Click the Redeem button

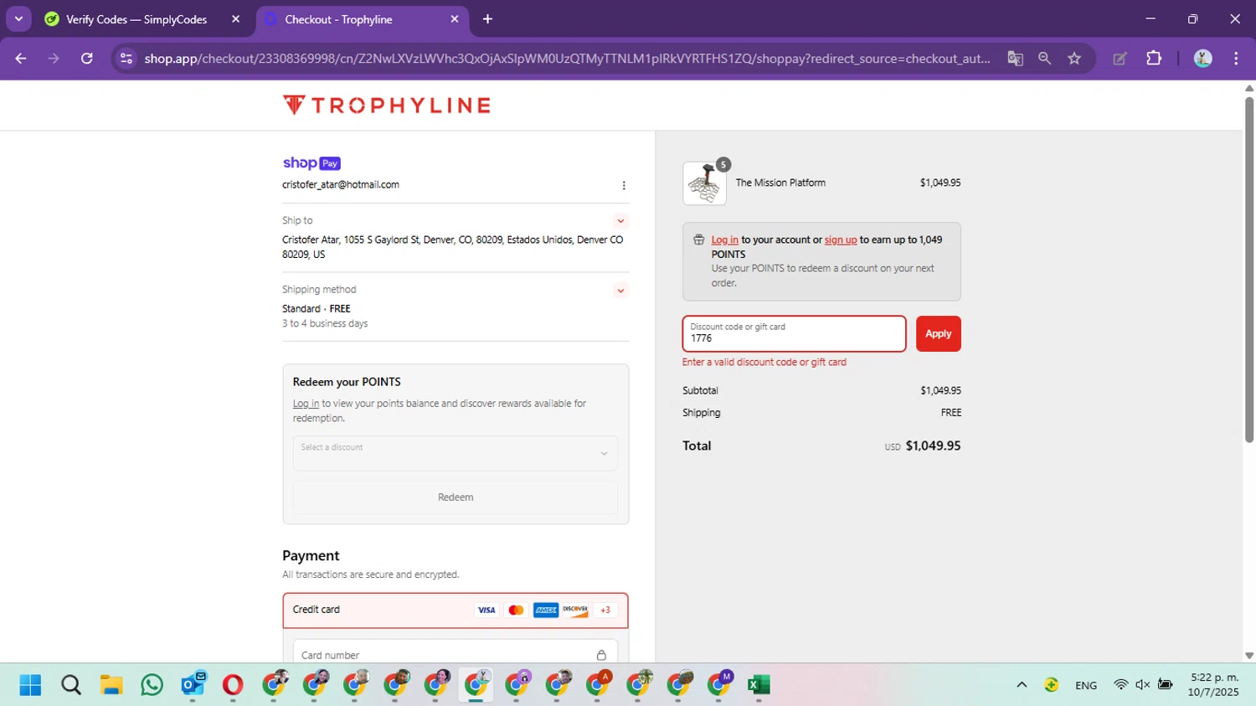456,497
